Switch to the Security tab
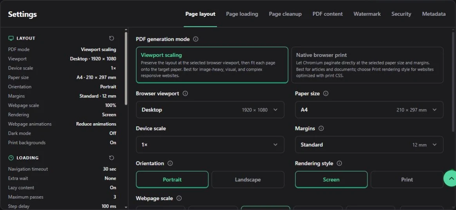The image size is (456, 210). coord(401,14)
